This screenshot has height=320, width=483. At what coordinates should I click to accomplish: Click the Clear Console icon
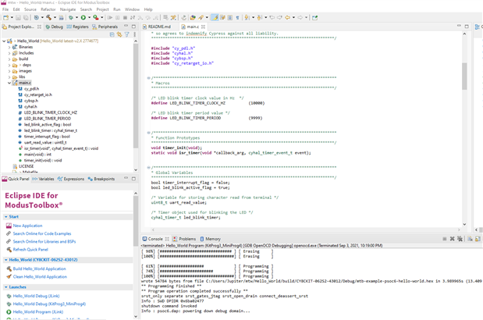[470, 239]
